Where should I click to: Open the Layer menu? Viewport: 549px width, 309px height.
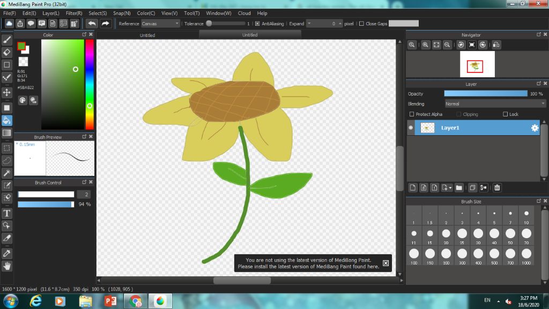coord(51,13)
